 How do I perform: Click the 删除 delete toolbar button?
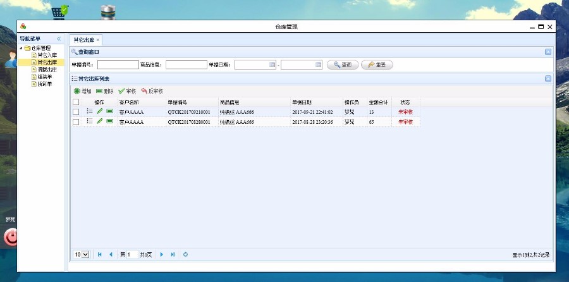tap(104, 92)
